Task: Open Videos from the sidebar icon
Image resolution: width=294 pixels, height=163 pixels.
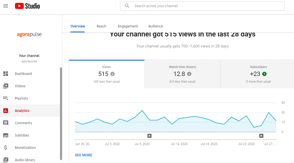Action: 6,86
